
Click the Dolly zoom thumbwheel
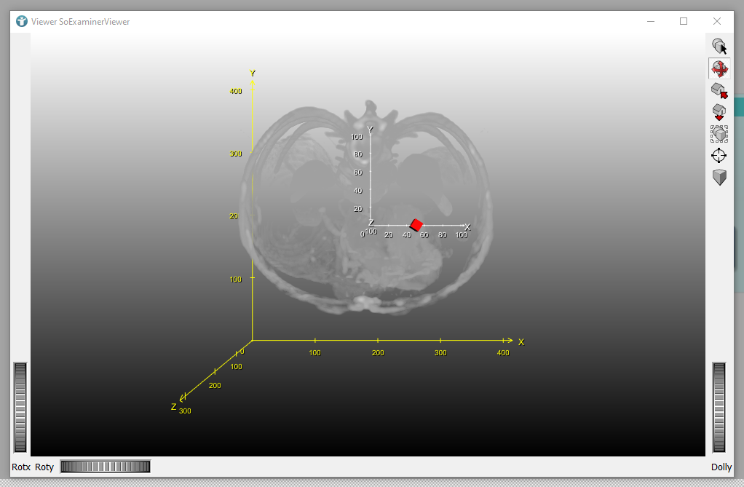click(719, 408)
